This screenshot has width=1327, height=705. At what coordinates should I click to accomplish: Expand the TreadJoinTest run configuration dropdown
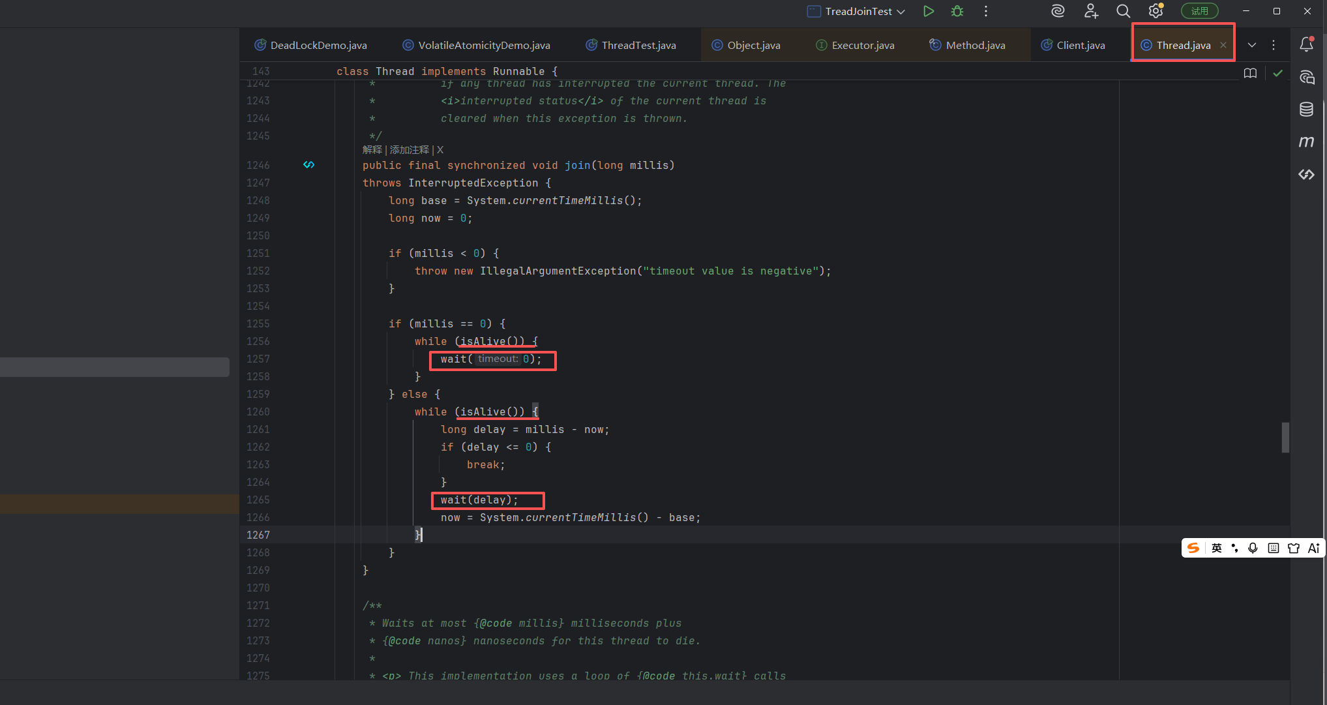[901, 12]
